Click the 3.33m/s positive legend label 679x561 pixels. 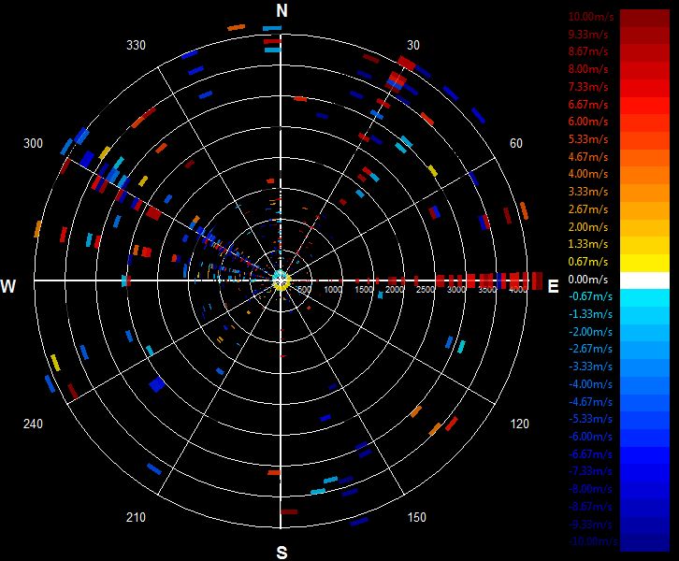click(588, 192)
